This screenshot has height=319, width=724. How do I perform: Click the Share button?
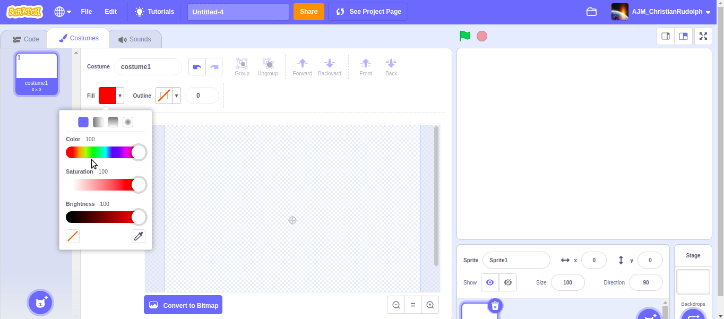(x=308, y=11)
